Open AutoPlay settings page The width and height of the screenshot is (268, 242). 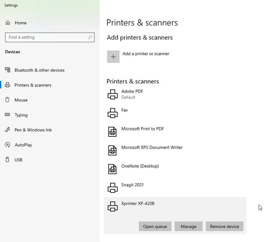(23, 145)
